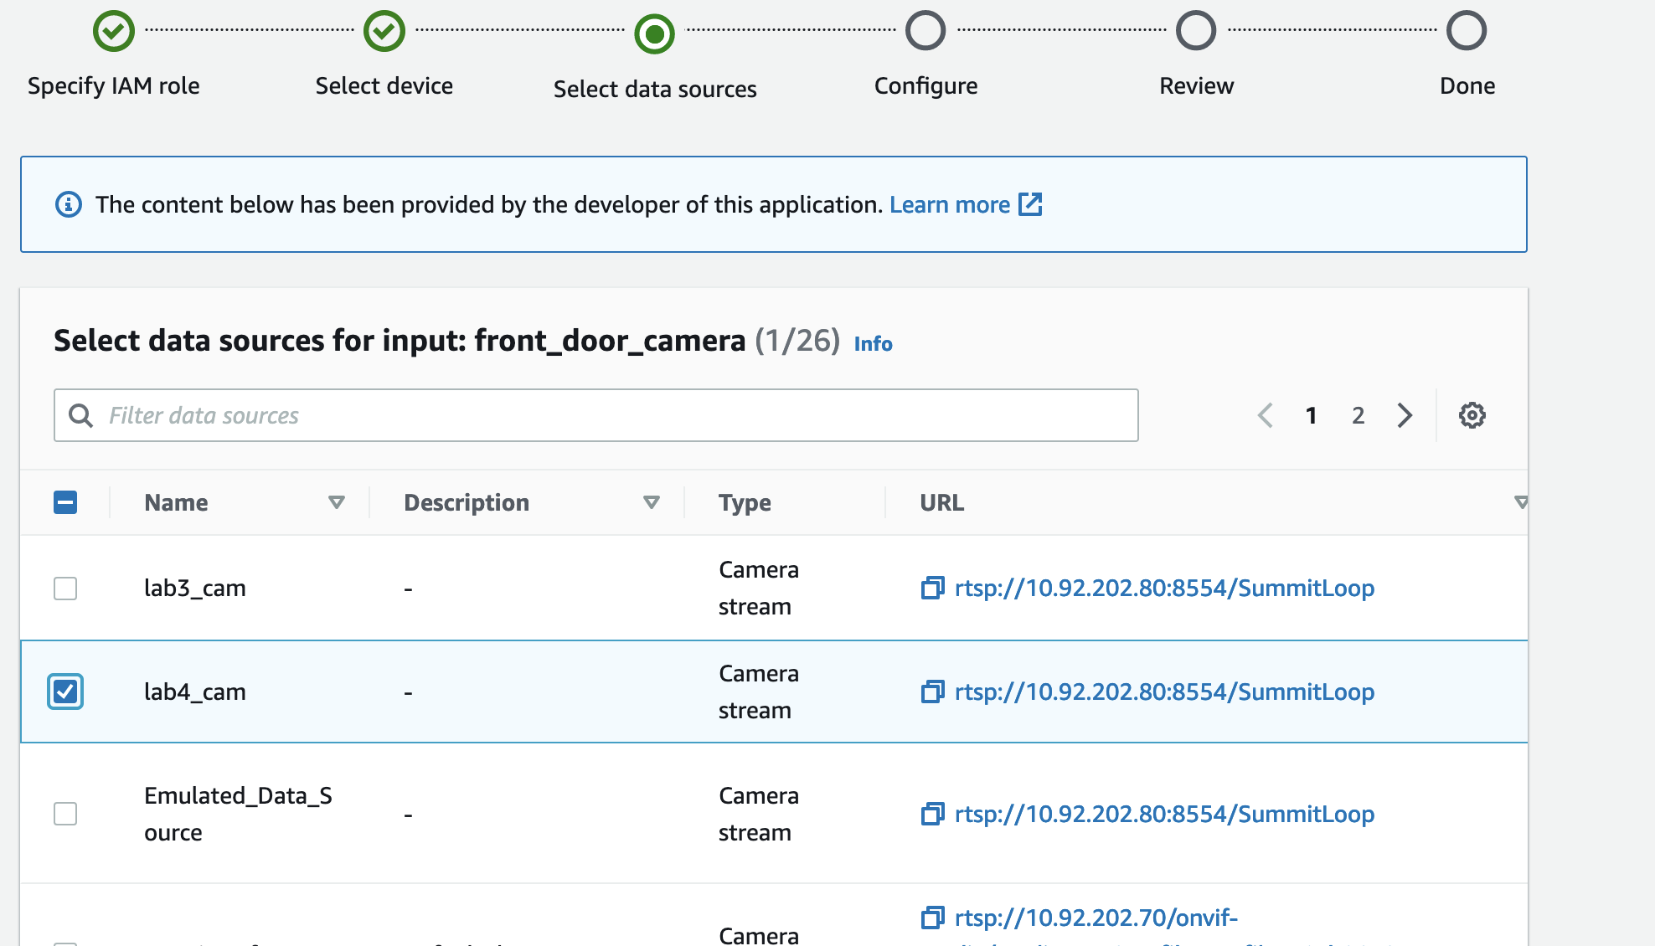Uncheck the lab4_cam checkbox
Screen dimensions: 1655x946
(65, 692)
